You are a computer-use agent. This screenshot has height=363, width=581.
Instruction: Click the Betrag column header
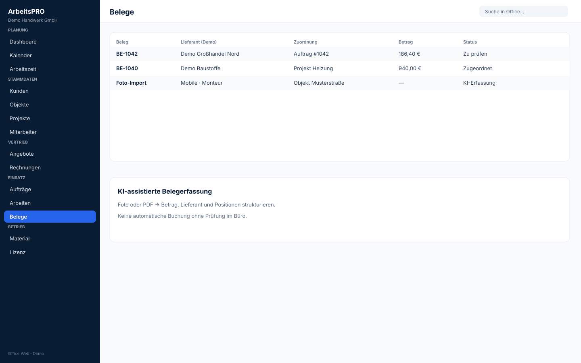click(405, 42)
